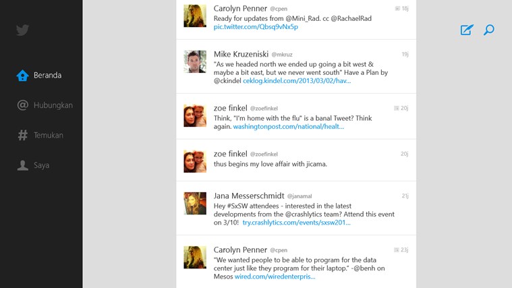Click media icon on Carolyn Penner's top tweet
This screenshot has width=512, height=288.
(x=397, y=9)
